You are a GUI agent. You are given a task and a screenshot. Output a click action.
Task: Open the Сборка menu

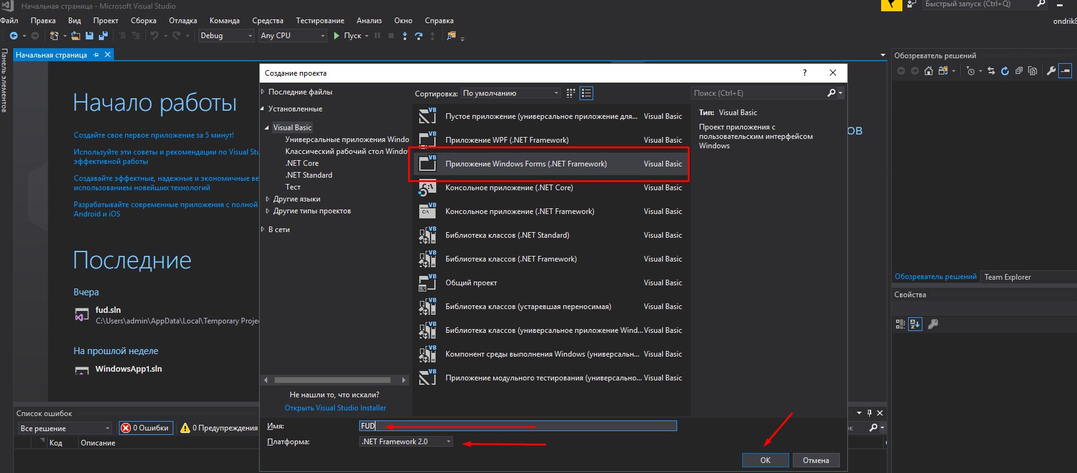coord(144,21)
